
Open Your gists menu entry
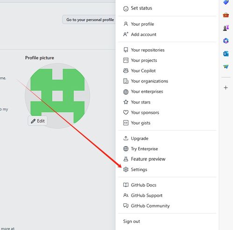click(167, 123)
